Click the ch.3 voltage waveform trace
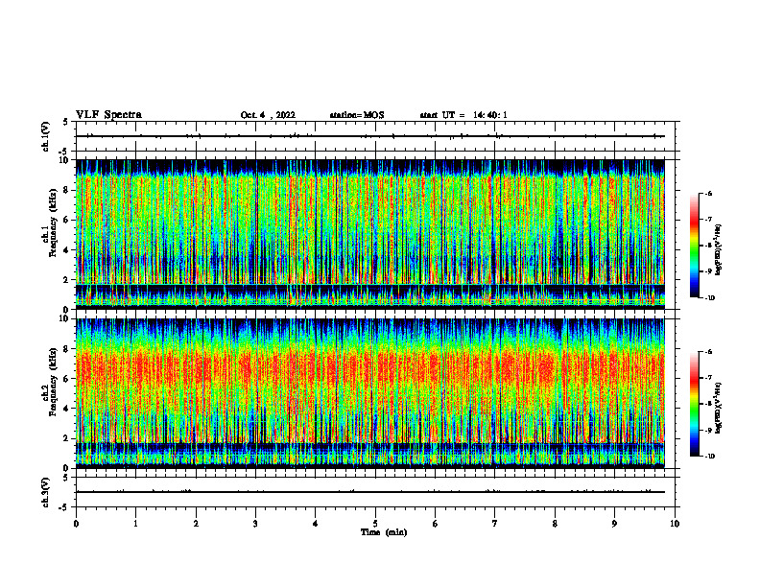760x587 pixels. click(x=370, y=492)
